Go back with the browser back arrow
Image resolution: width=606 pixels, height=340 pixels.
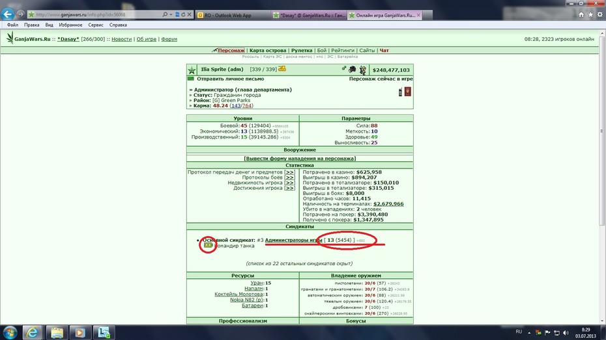pyautogui.click(x=7, y=14)
